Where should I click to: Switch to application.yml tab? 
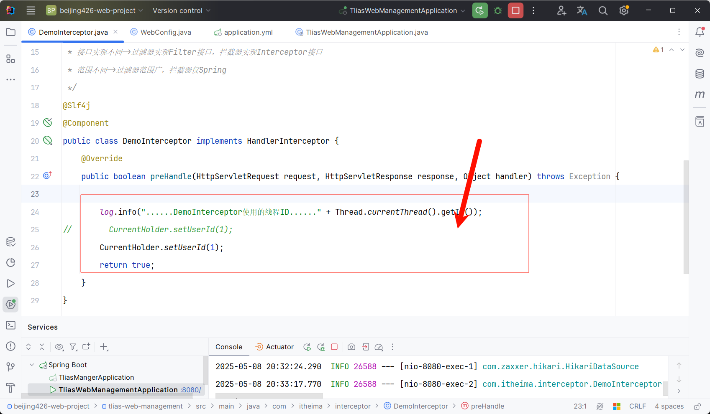tap(243, 32)
